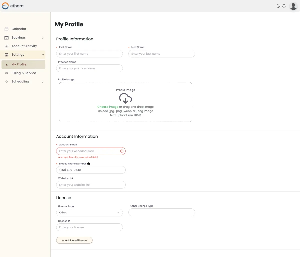
Task: Click the Scheduling circle icon
Action: coord(7,82)
